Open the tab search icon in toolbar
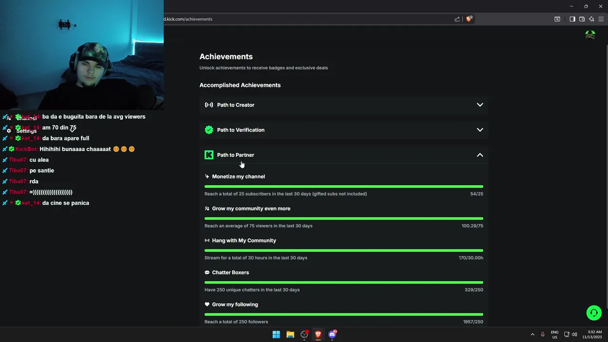The width and height of the screenshot is (608, 342). [x=557, y=19]
